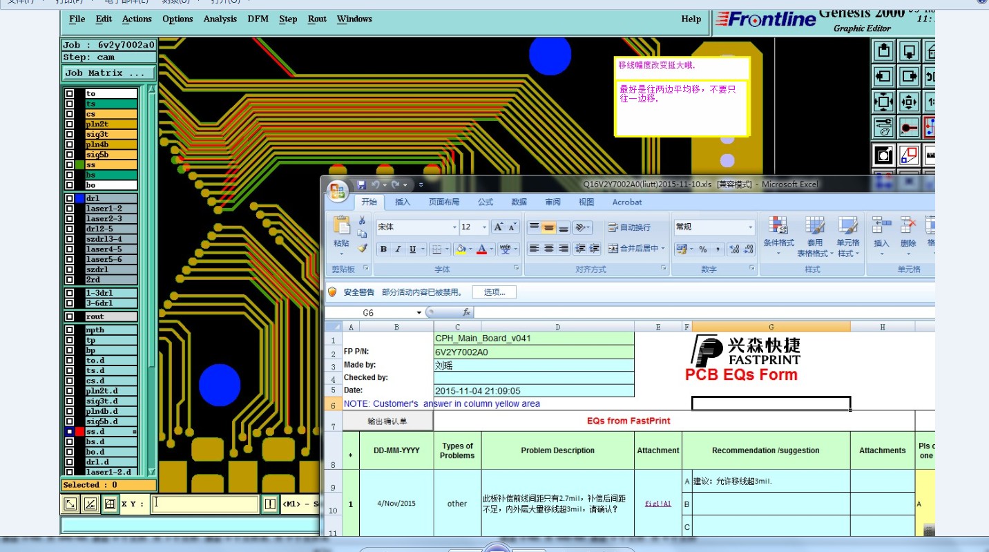This screenshot has height=552, width=989.
Task: Click the 输出确认单 button in the sheet
Action: click(387, 421)
